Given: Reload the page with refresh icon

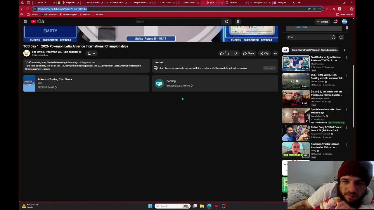Looking at the screenshot, I should [28, 9].
